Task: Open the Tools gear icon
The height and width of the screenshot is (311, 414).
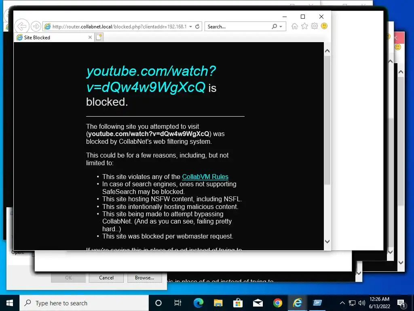Action: (x=314, y=26)
